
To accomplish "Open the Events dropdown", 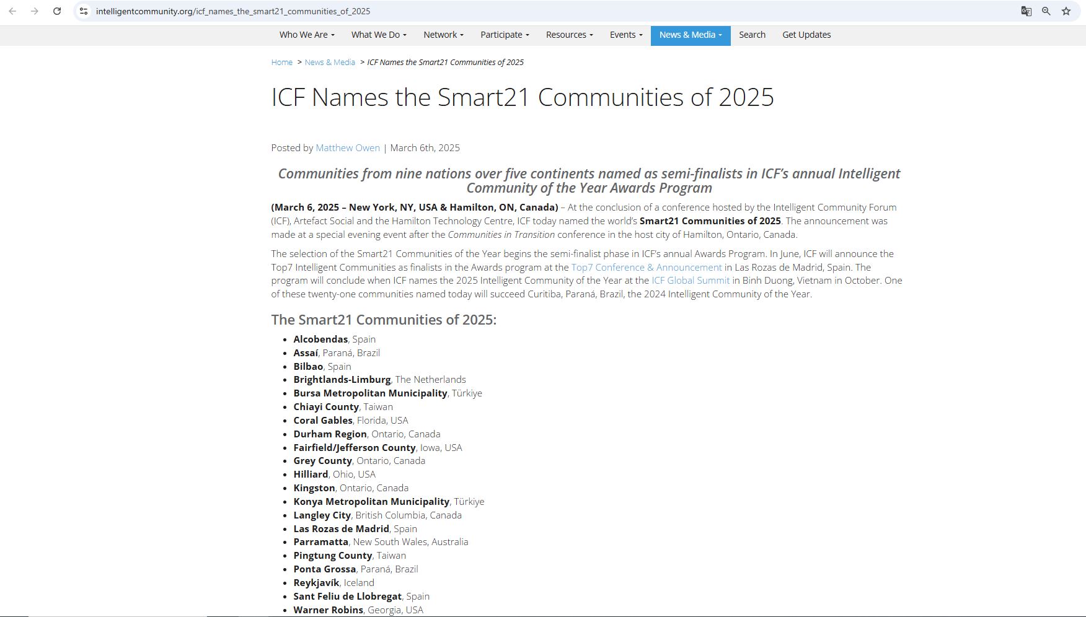I will (626, 35).
